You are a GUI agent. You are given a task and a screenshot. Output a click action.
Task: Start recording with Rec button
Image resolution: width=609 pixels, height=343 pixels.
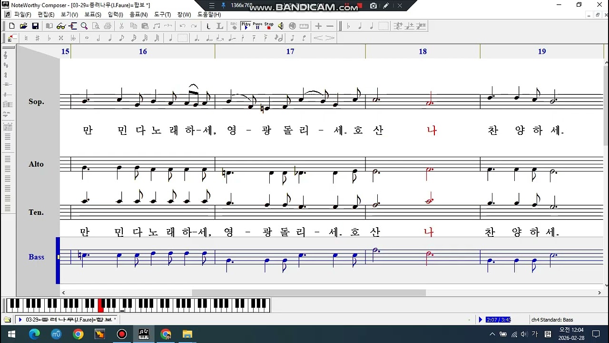[x=234, y=26]
